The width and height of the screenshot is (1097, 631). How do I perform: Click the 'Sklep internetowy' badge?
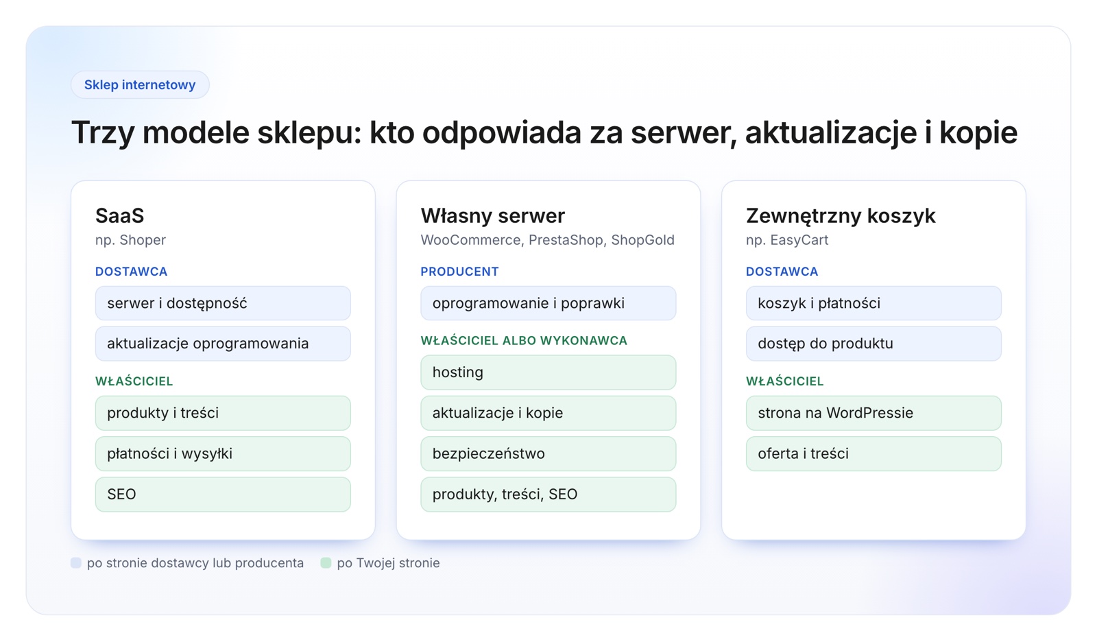(x=140, y=85)
